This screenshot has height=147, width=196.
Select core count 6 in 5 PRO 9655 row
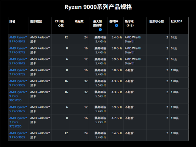point(67,107)
